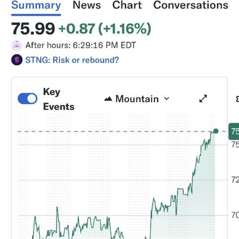Click the partially visible chart settings icon
Screen dimensions: 239x239
237,99
